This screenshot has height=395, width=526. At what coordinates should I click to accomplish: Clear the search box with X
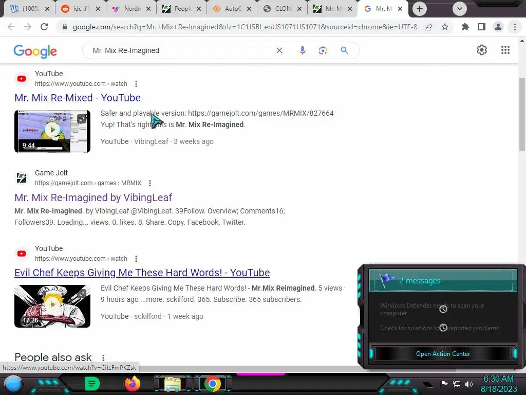(279, 50)
